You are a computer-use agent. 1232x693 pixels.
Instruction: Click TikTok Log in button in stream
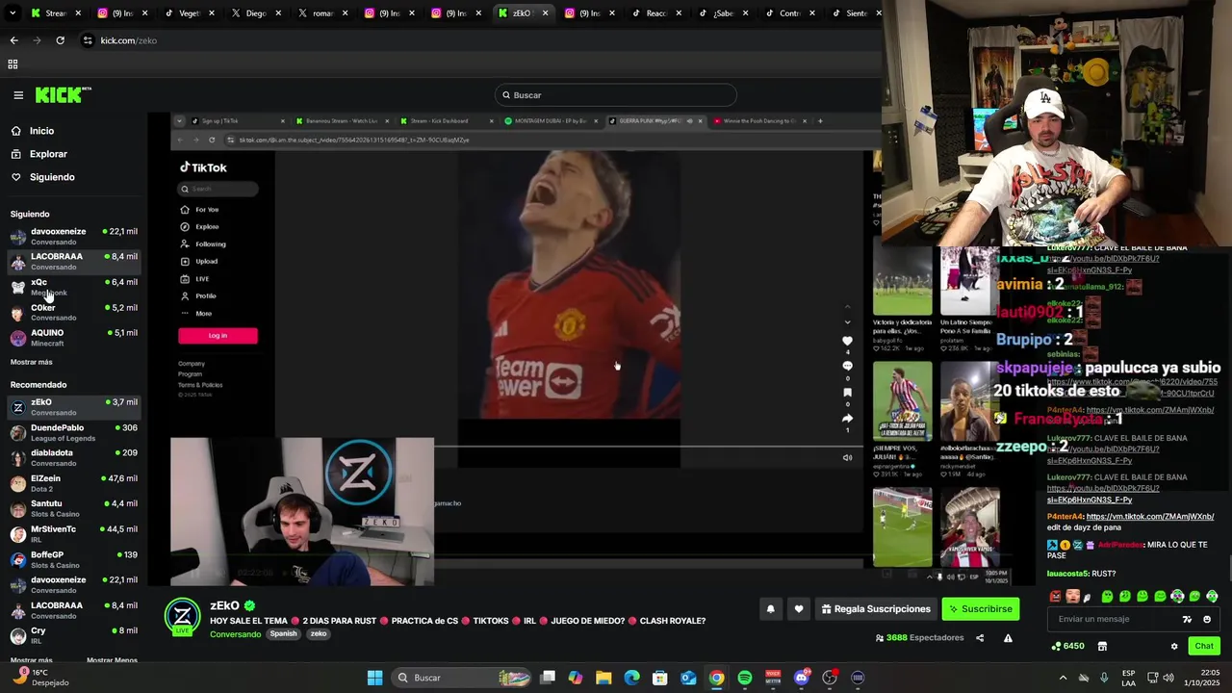click(218, 335)
